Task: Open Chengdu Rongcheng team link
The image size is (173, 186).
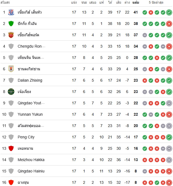Action: (32, 46)
